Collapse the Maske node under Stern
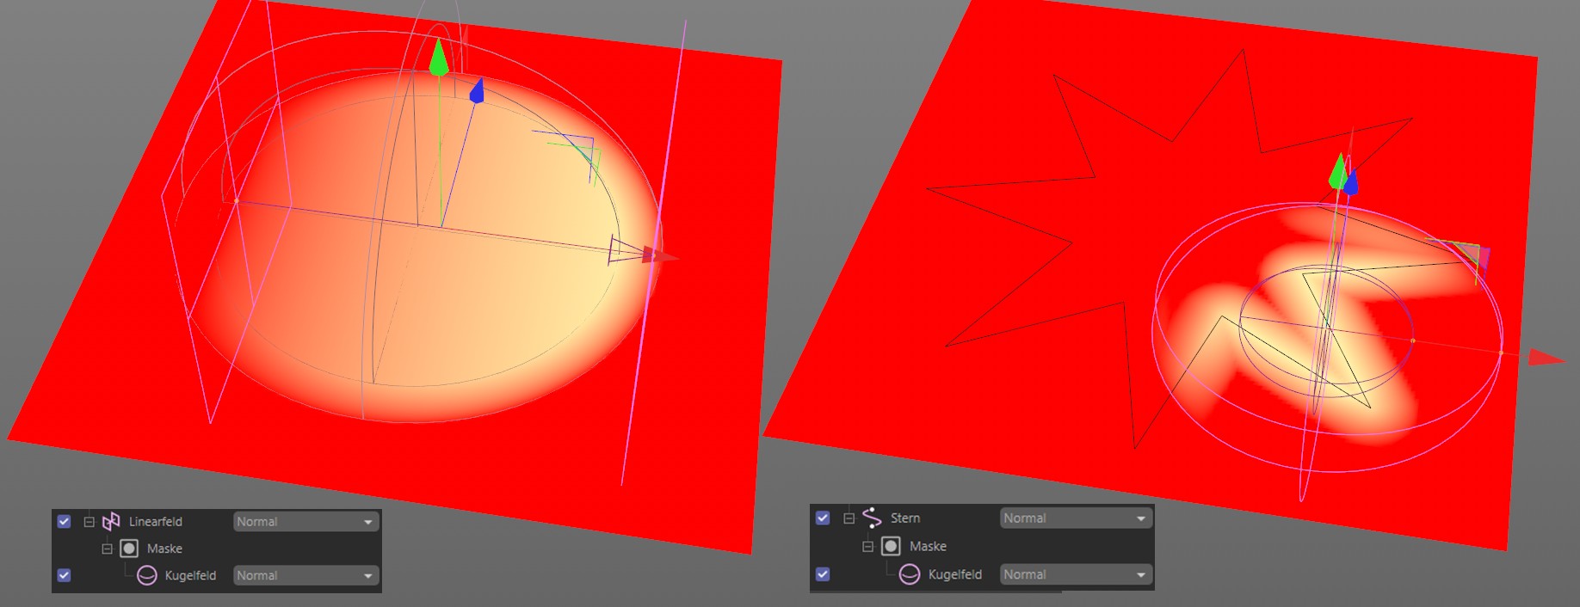Image resolution: width=1580 pixels, height=607 pixels. point(867,546)
